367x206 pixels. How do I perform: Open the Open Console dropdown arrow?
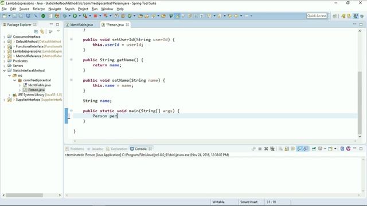(x=335, y=149)
